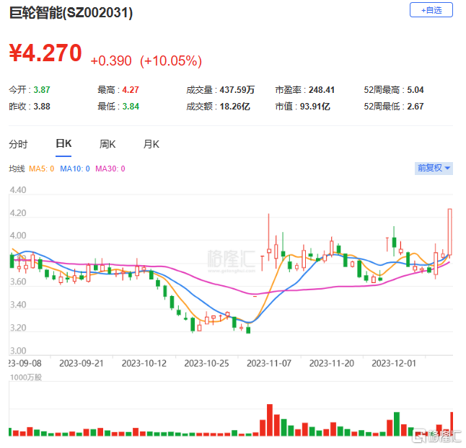The image size is (466, 448).
Task: Click the latest tall red candlestick at chart end
Action: (x=449, y=232)
